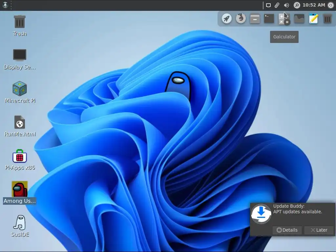336x252 pixels.
Task: Open the trash icon in the dock
Action: [327, 19]
